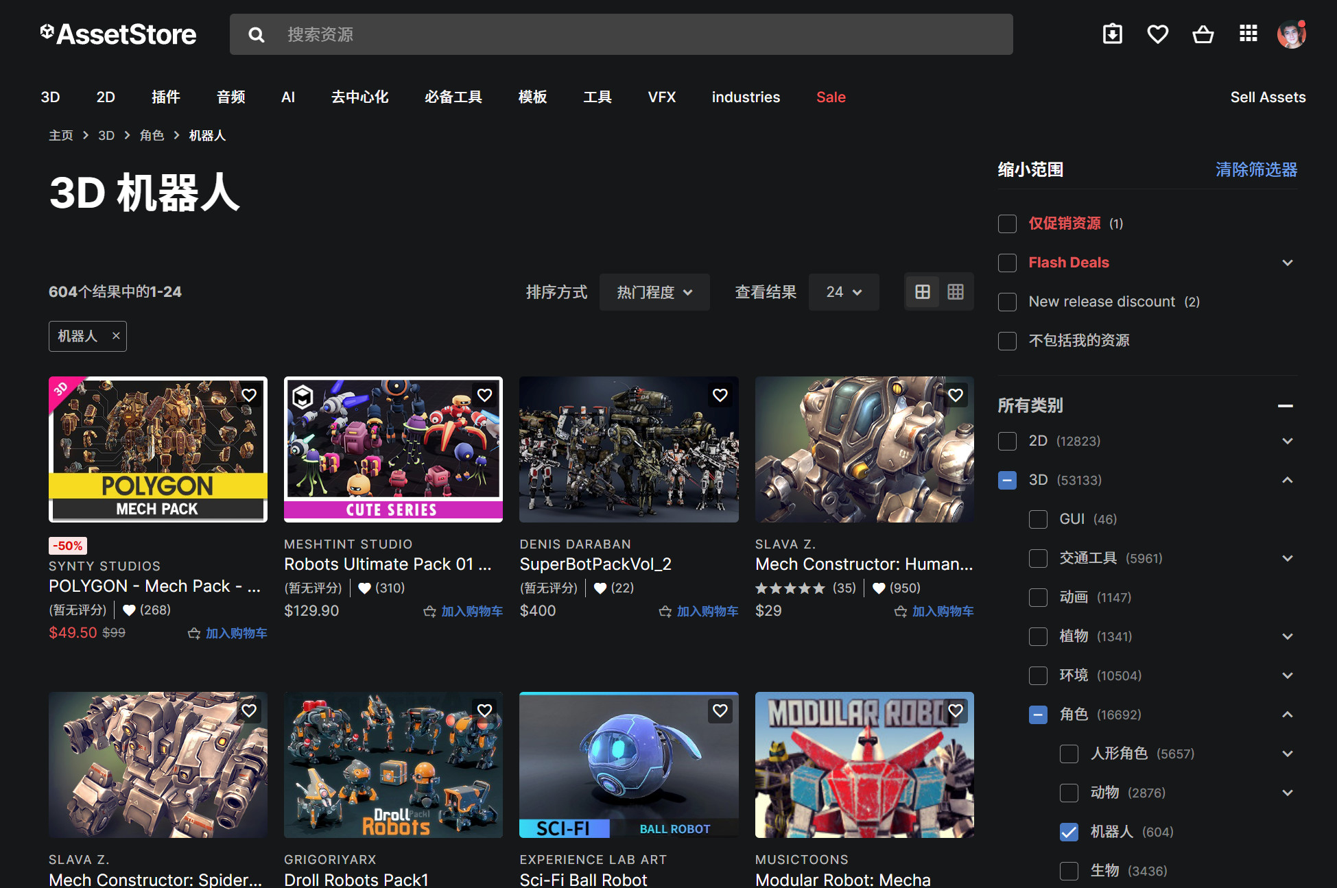Open the 24 results-per-page dropdown
1337x888 pixels.
coord(844,292)
